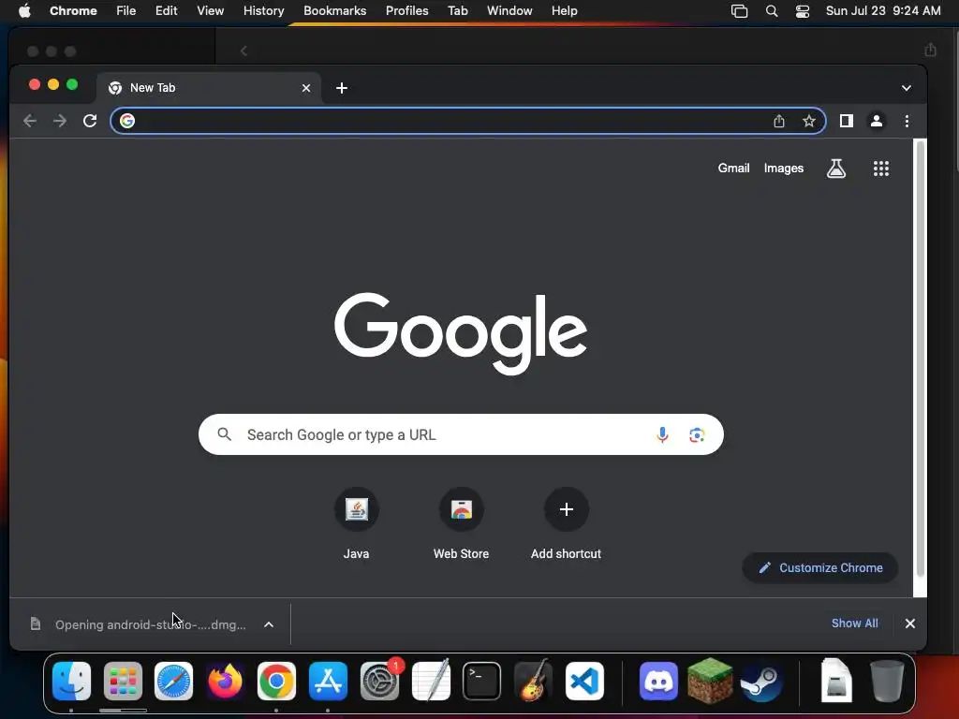Launch Discord from the Dock
The height and width of the screenshot is (719, 959).
coord(658,682)
